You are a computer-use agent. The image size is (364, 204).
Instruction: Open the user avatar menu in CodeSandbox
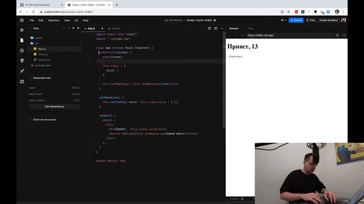[x=344, y=20]
